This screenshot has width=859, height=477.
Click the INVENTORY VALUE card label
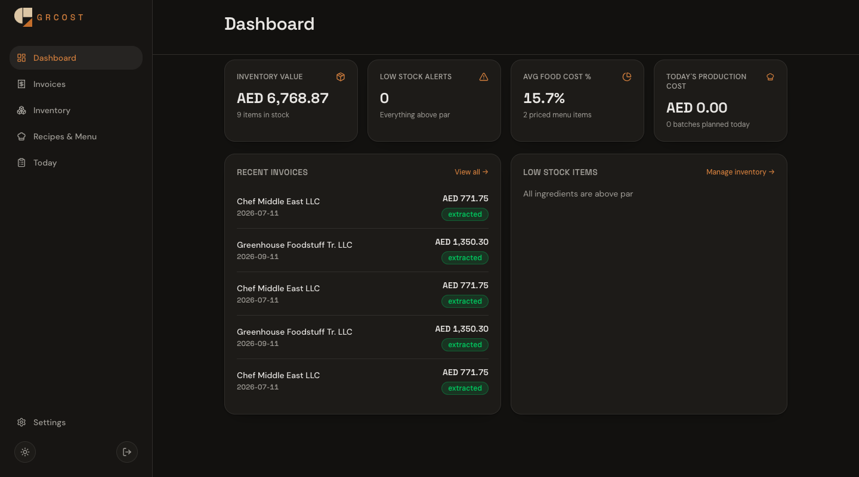click(270, 77)
